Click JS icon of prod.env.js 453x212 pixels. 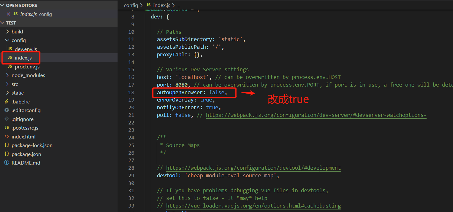tap(10, 67)
